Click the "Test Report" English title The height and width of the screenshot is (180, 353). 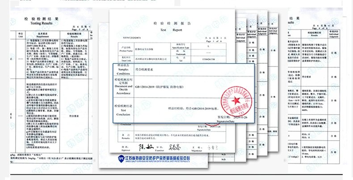coord(171,30)
